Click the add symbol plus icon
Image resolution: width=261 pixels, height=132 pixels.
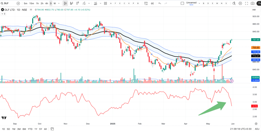(x=18, y=4)
